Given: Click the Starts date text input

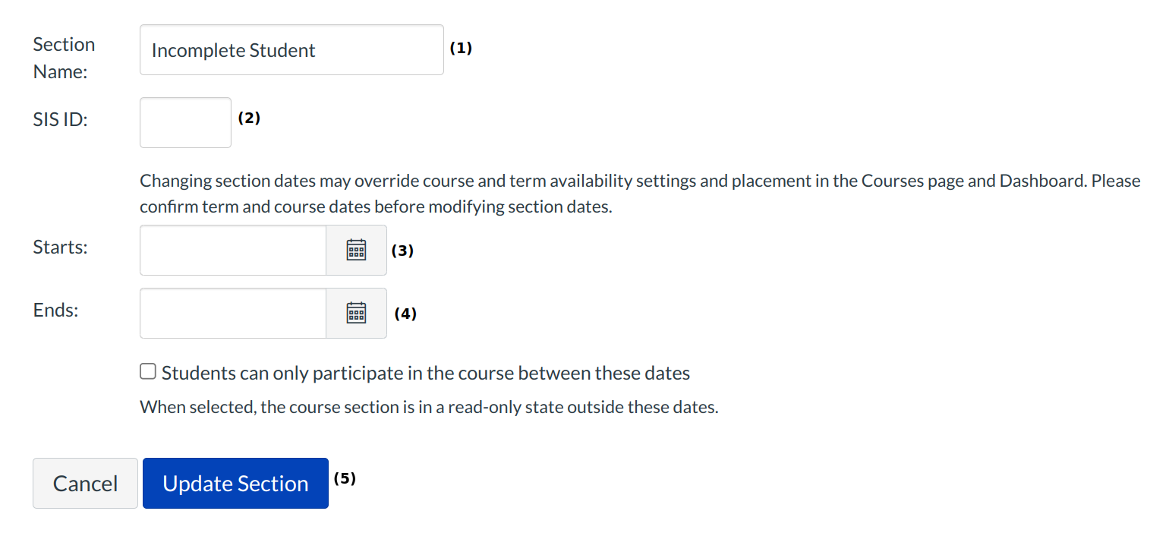Looking at the screenshot, I should pos(232,250).
